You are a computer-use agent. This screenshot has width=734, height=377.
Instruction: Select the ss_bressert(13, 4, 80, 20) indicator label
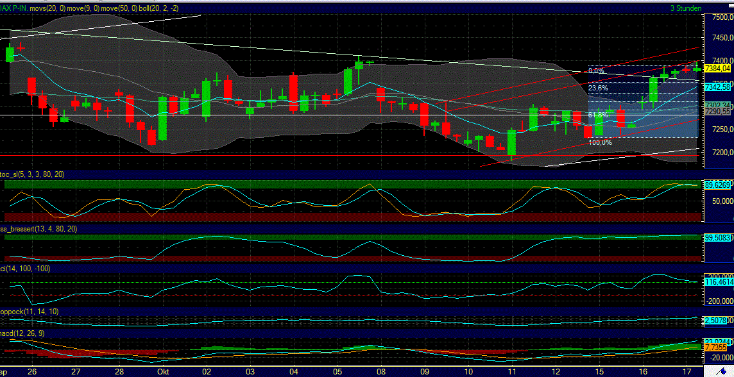[38, 228]
